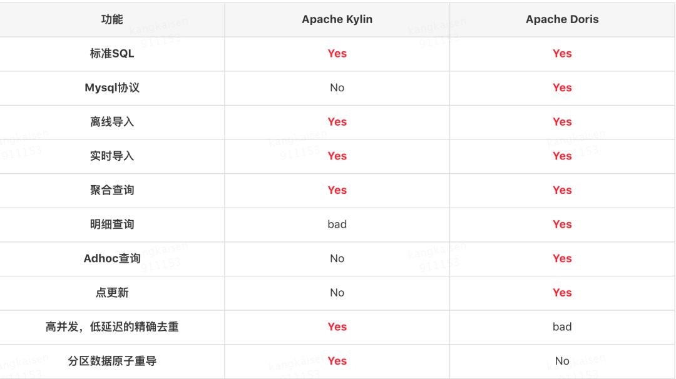
Task: Click the 功能 column header
Action: click(x=112, y=19)
